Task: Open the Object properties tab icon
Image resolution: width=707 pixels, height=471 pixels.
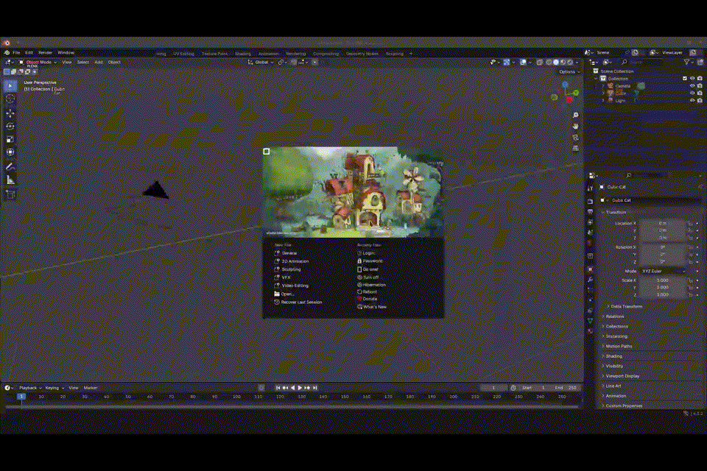Action: point(590,269)
